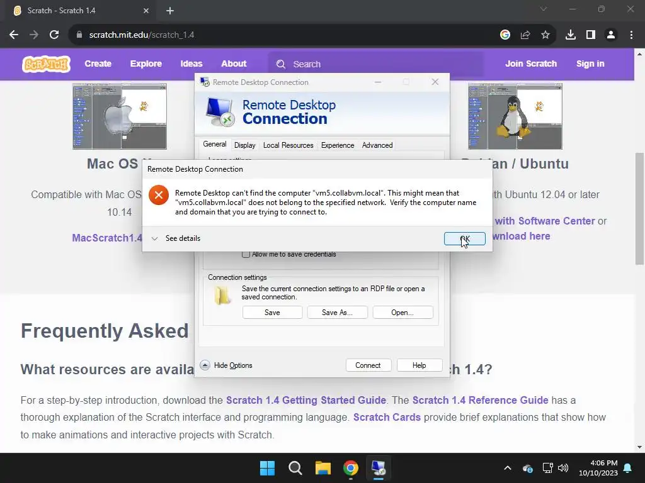Click the red error icon in dialog
645x483 pixels.
tap(158, 195)
